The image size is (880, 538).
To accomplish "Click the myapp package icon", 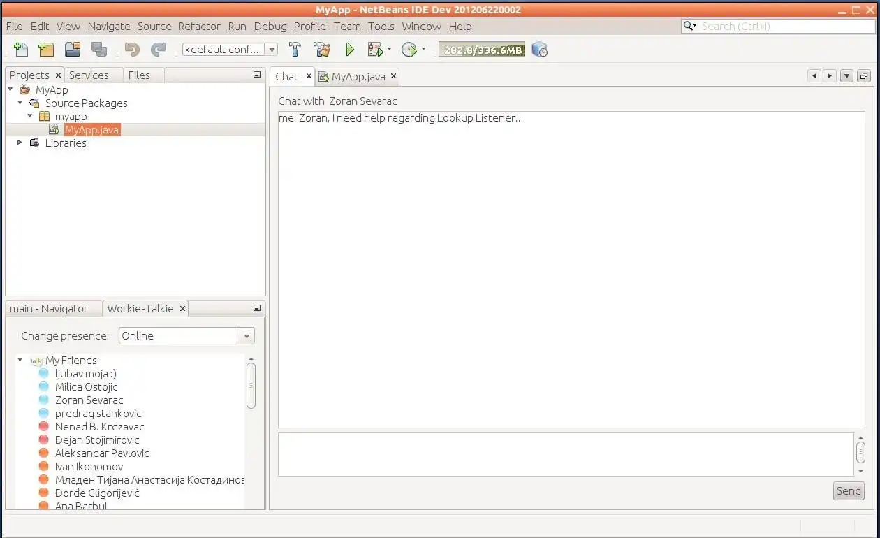I will click(44, 116).
